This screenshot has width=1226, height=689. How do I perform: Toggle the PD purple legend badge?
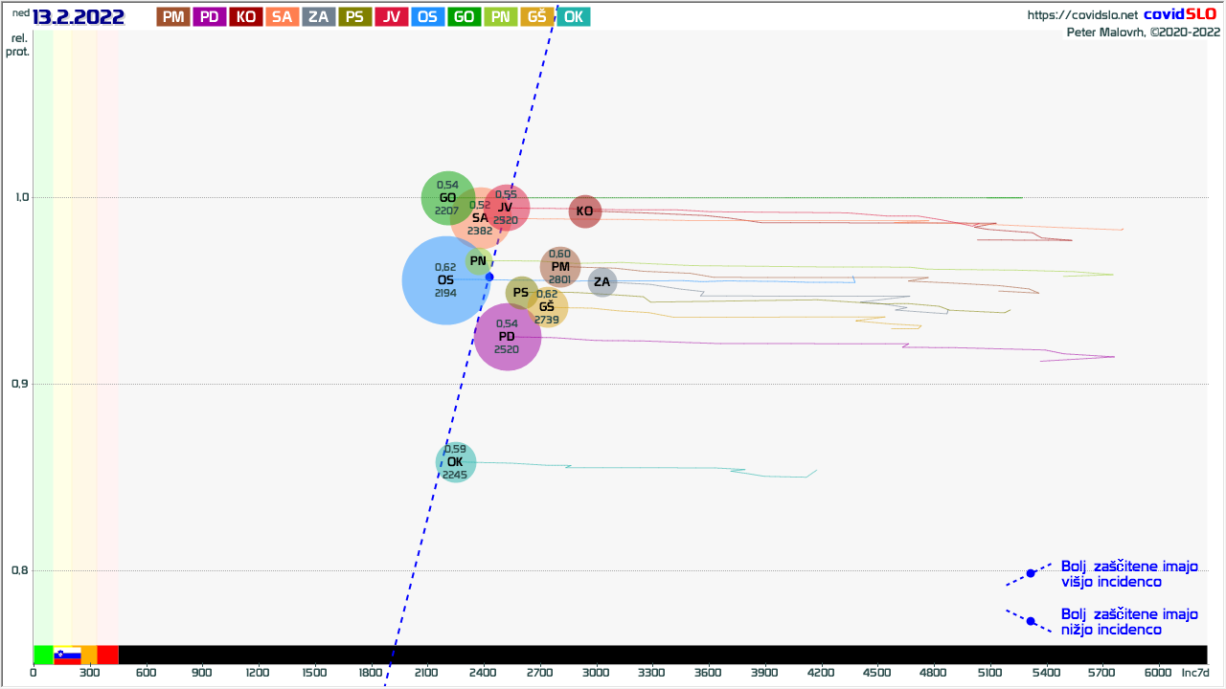(209, 16)
